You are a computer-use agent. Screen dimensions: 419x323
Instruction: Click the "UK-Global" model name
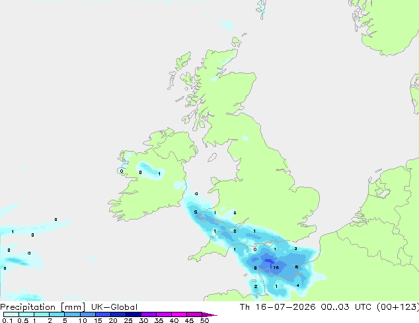(x=114, y=307)
